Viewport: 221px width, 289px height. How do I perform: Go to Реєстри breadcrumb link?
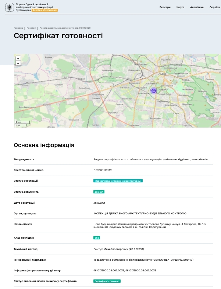click(x=31, y=28)
